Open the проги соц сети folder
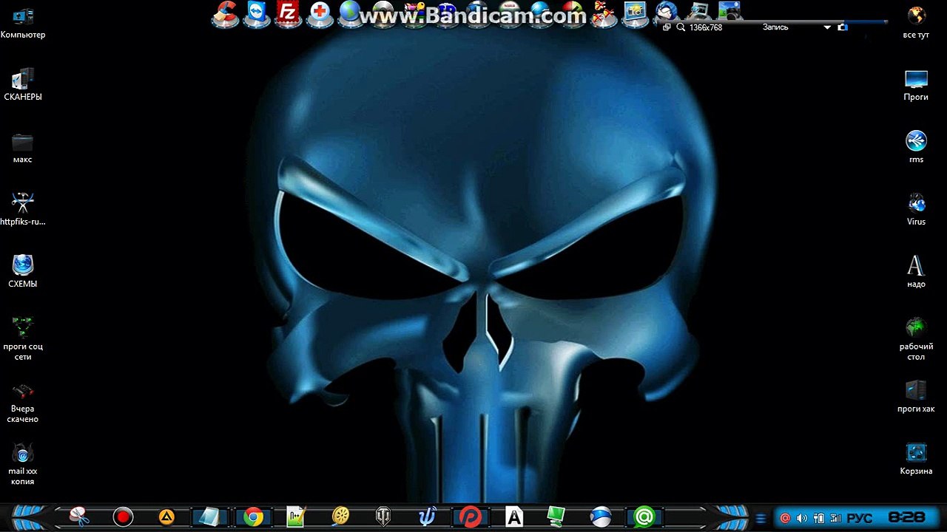Viewport: 947px width, 532px height. pos(23,338)
